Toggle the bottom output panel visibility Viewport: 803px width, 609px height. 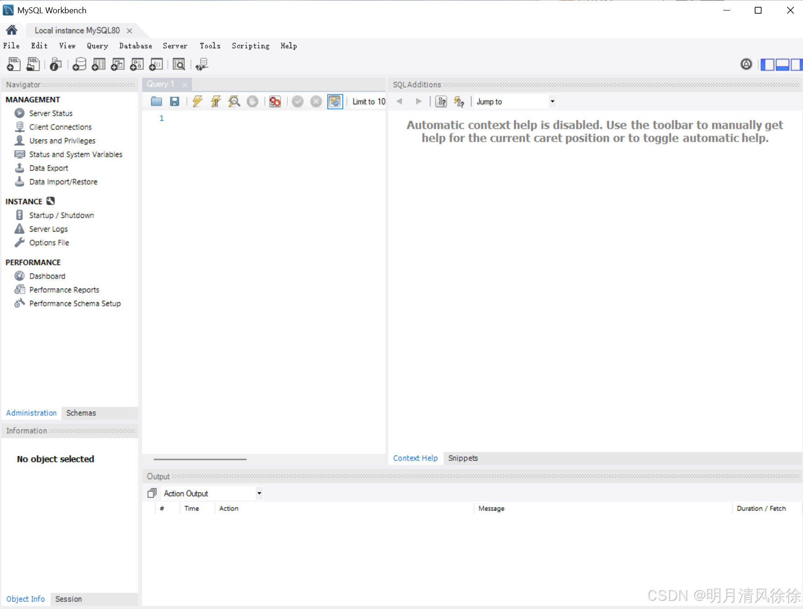[x=783, y=65]
